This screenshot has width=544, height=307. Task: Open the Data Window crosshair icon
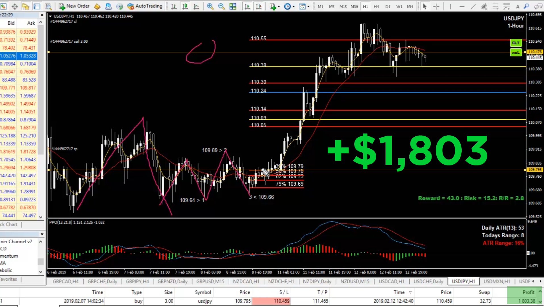[15, 6]
